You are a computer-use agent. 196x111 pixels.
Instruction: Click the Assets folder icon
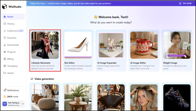[x=5, y=73]
